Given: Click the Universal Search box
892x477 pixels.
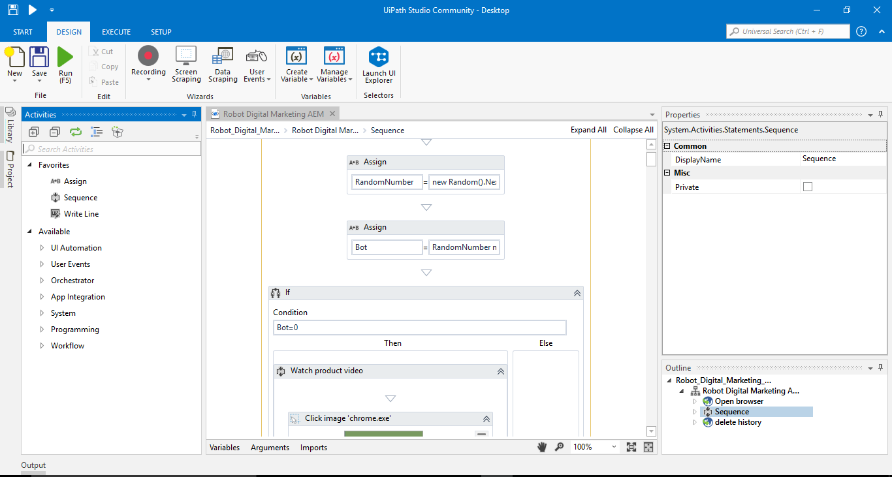Looking at the screenshot, I should click(x=788, y=31).
